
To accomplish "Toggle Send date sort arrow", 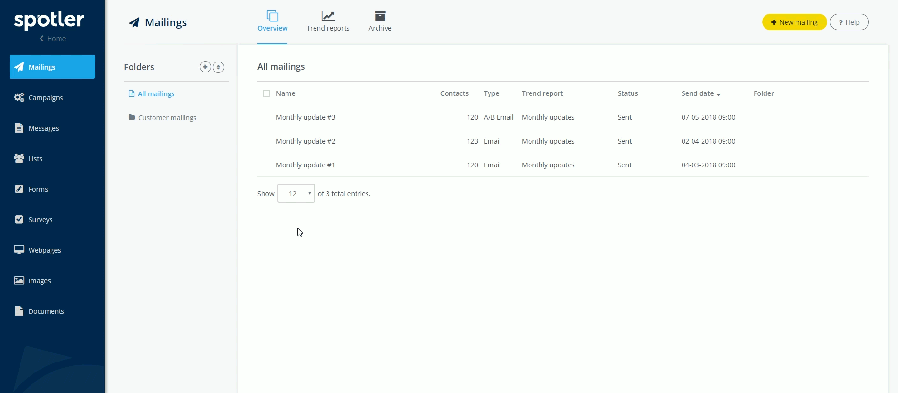I will coord(718,94).
